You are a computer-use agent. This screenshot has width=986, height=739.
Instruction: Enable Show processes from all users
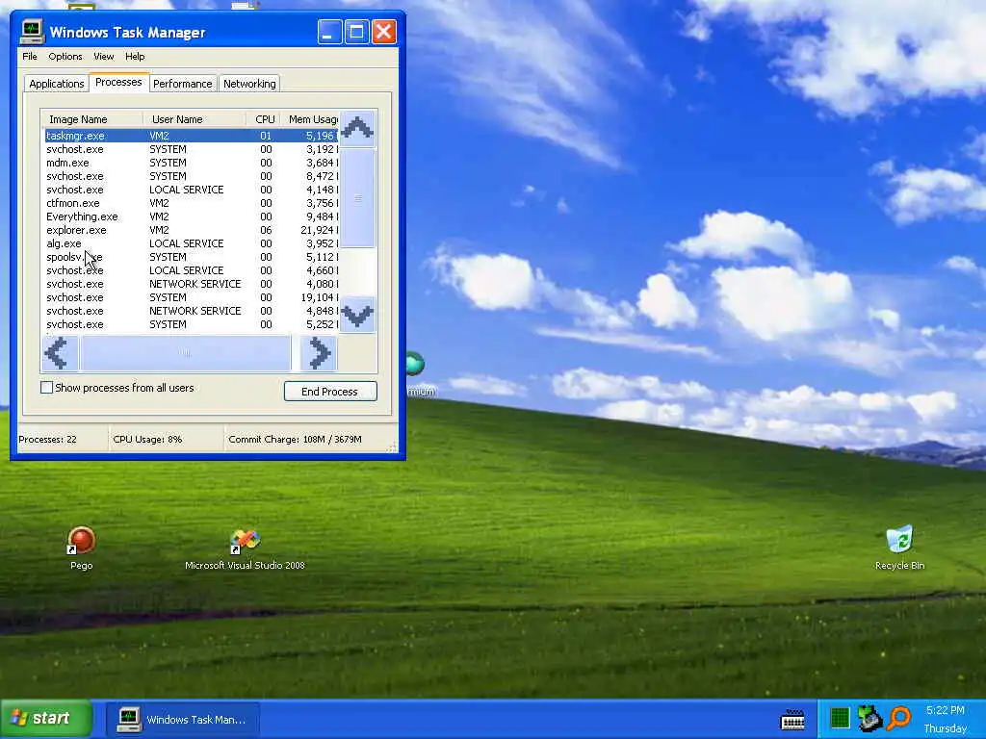[x=46, y=388]
